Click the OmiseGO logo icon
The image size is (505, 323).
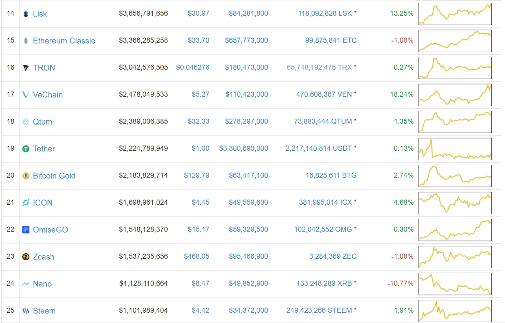pyautogui.click(x=26, y=230)
